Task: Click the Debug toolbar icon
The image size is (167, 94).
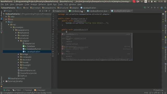Action: coord(155,8)
